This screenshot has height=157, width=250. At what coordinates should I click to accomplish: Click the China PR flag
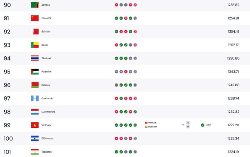click(x=35, y=18)
